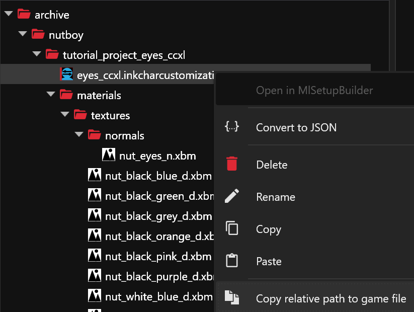Click the pencil Rename icon

(x=232, y=196)
